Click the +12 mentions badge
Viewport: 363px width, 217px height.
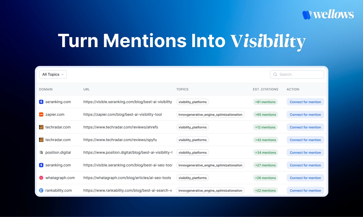point(265,127)
